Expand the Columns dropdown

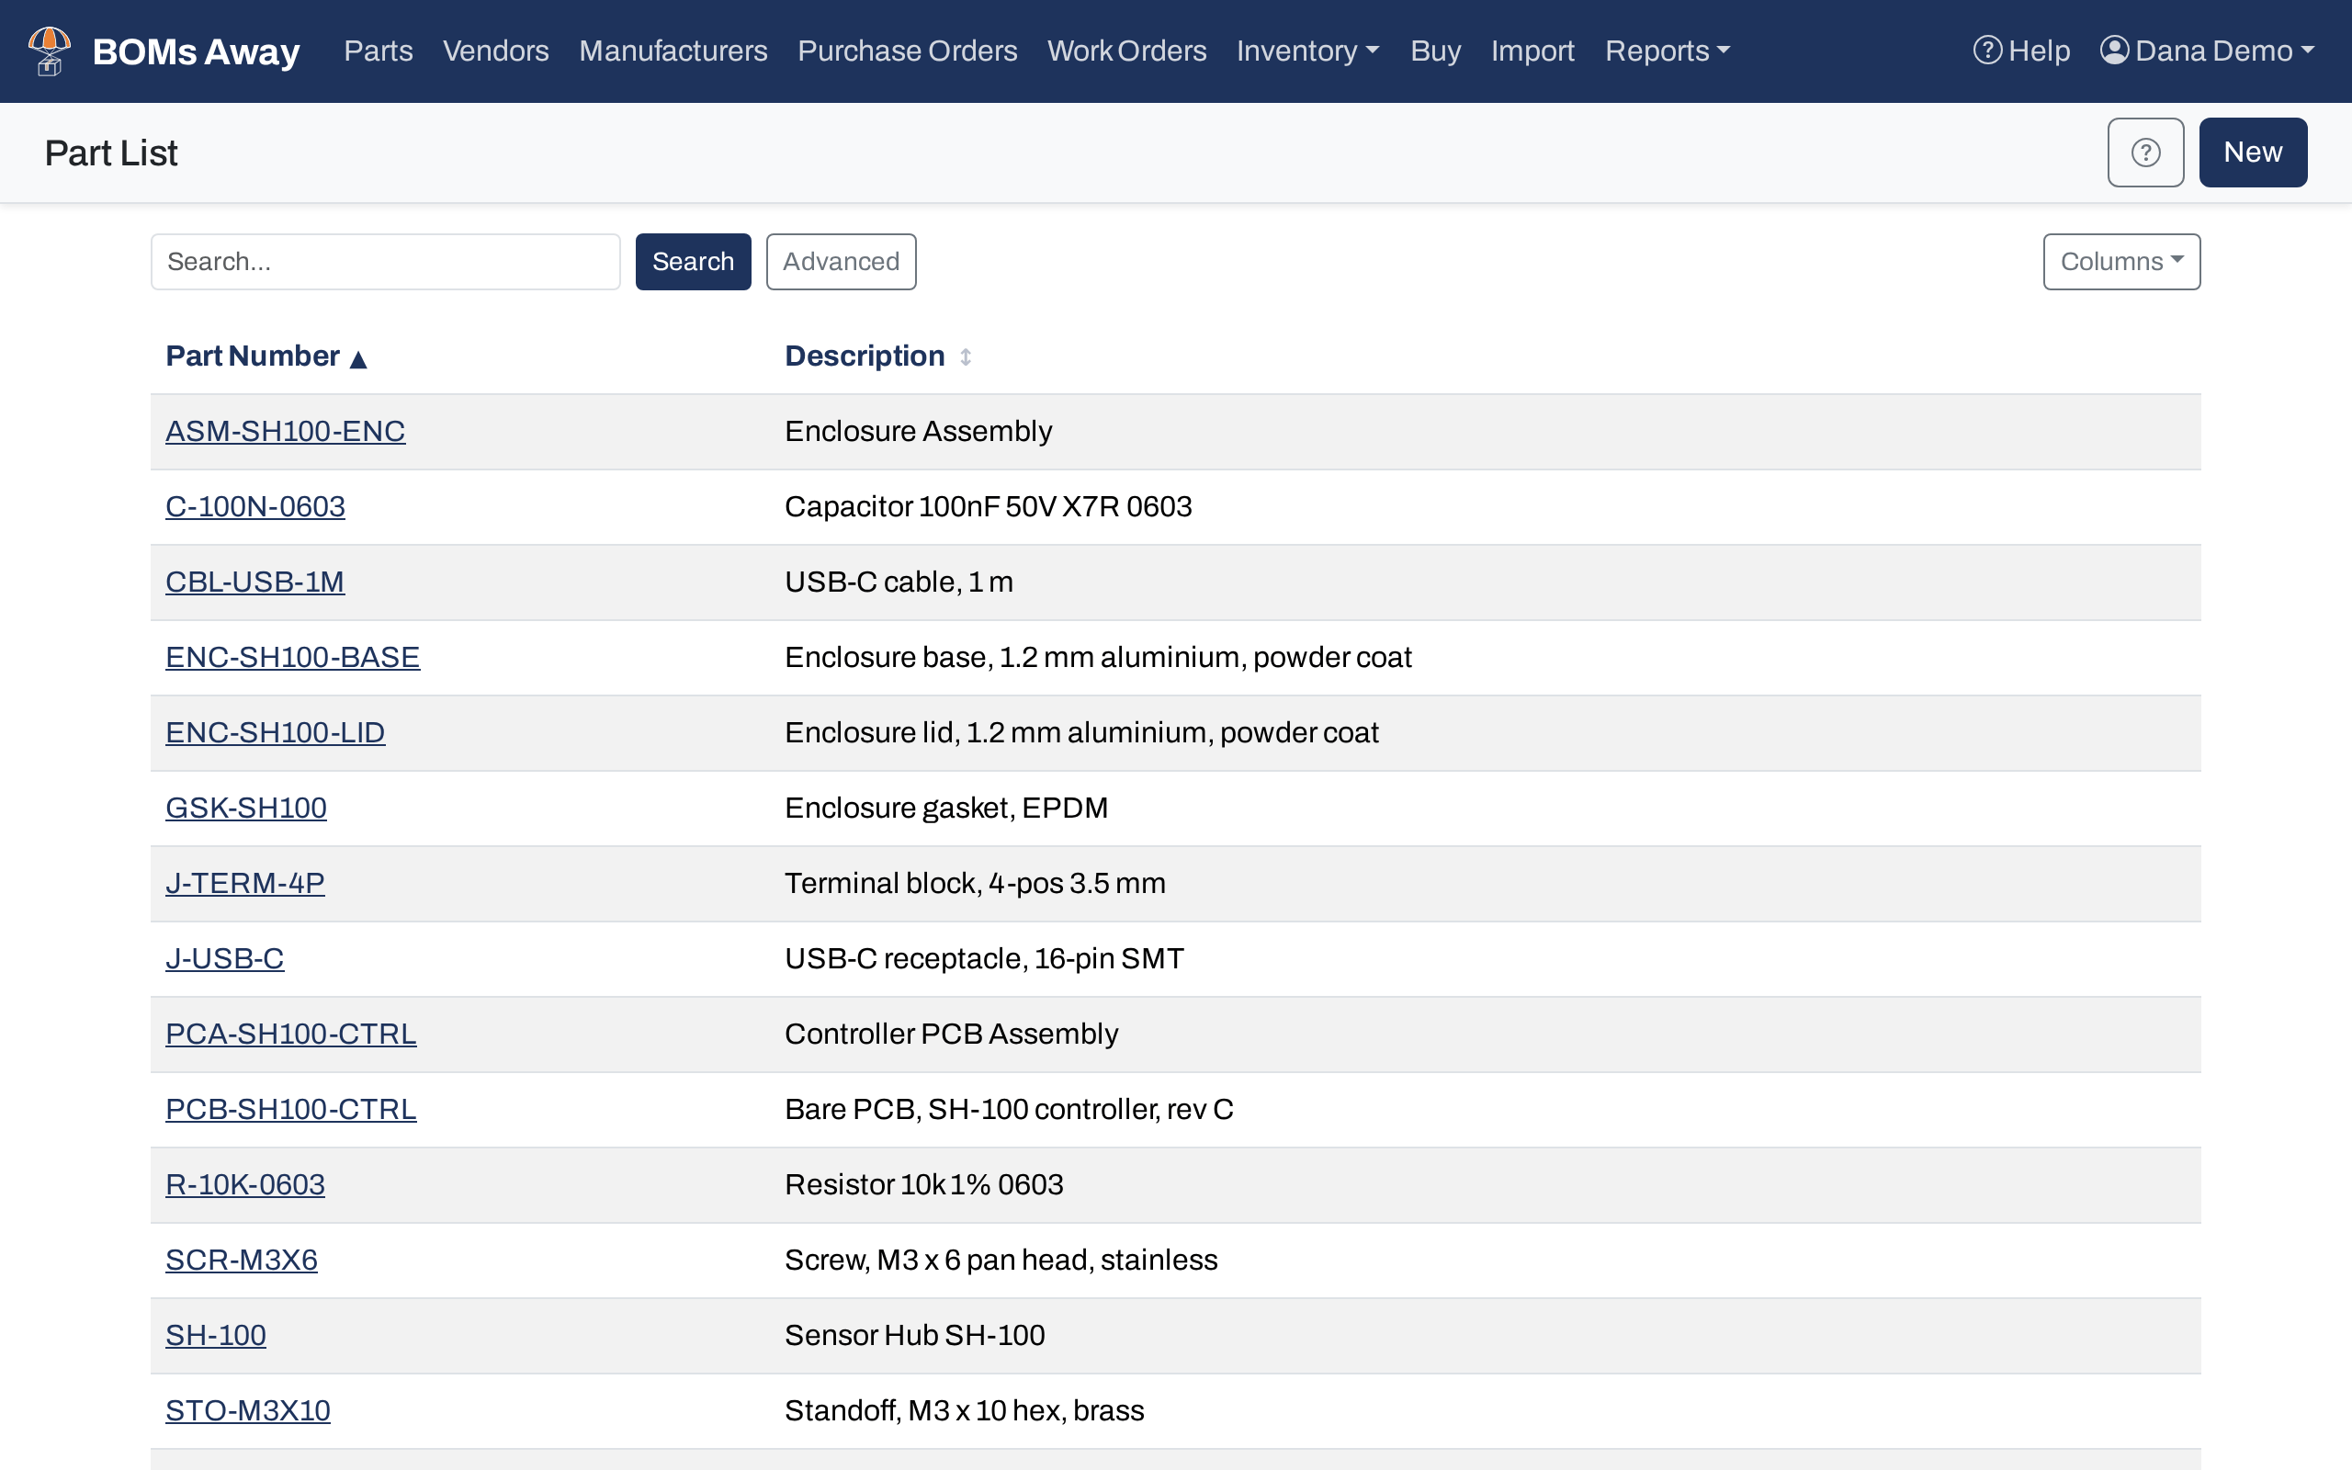coord(2121,262)
